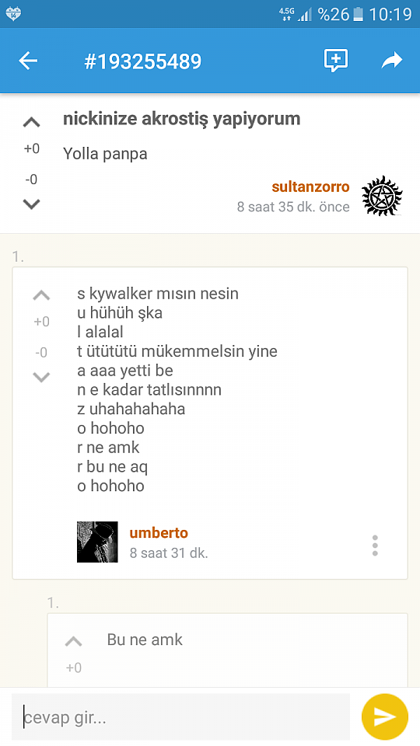420x746 pixels.
Task: Go back using the left arrow
Action: point(28,61)
